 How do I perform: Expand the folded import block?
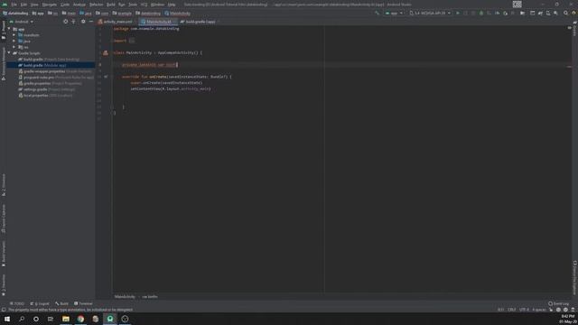[132, 41]
